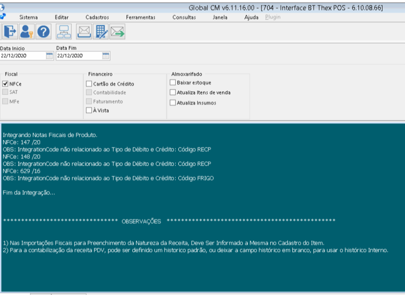This screenshot has height=295, width=405.
Task: Open the Sistema menu
Action: coord(29,17)
